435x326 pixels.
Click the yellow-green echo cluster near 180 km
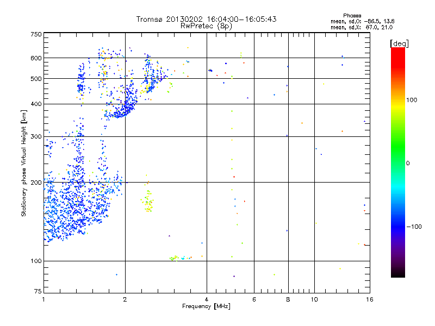(148, 201)
